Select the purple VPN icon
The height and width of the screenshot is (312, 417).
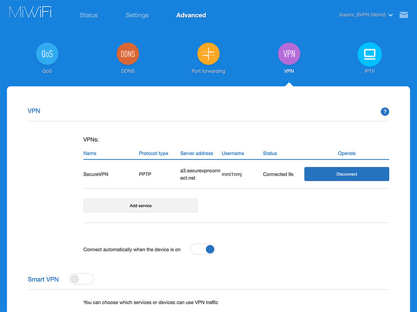(x=289, y=54)
